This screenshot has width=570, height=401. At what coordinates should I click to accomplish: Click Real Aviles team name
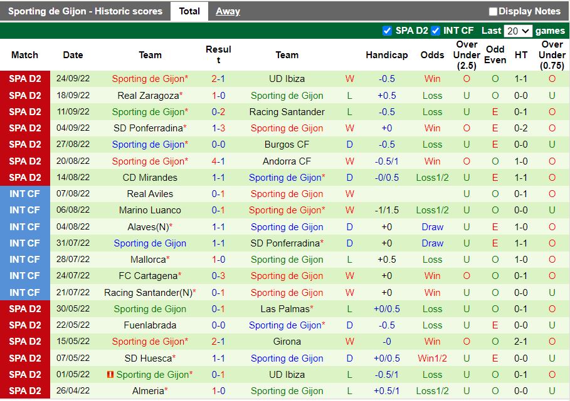tap(150, 194)
